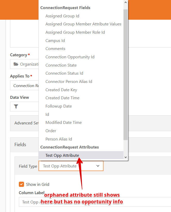Click dropdown list scrollbar down arrow
This screenshot has width=171, height=212.
tap(126, 157)
